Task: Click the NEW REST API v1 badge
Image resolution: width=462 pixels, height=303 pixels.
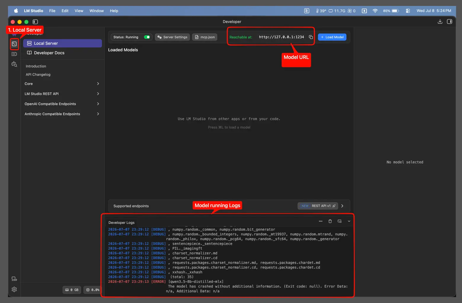Action: click(318, 206)
